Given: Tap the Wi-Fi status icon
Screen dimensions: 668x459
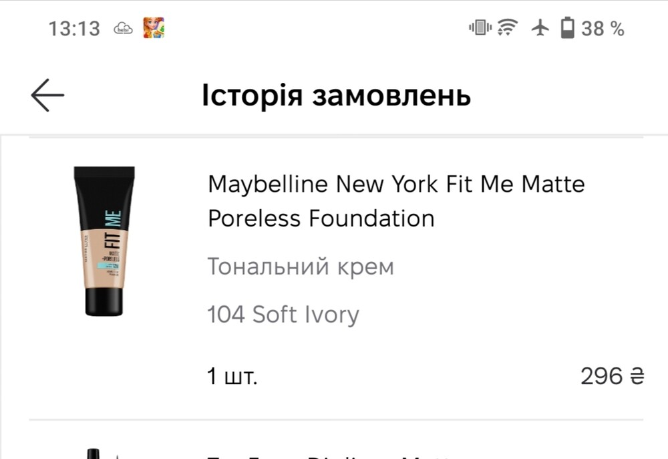Looking at the screenshot, I should tap(508, 28).
